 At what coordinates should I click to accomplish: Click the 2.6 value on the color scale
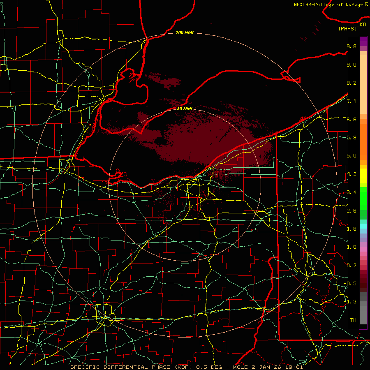(x=351, y=211)
